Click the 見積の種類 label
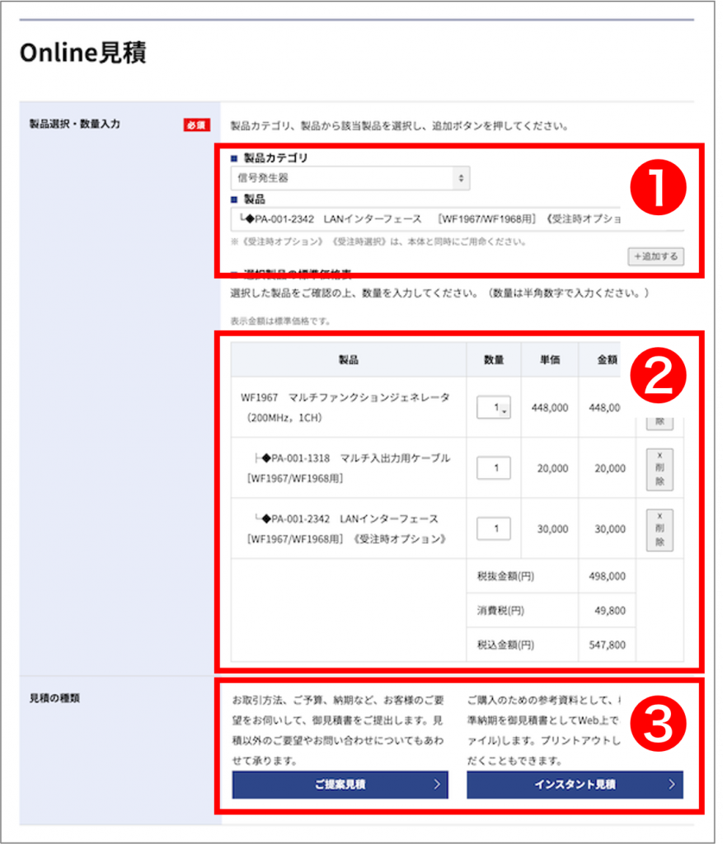This screenshot has width=723, height=844. [x=54, y=698]
